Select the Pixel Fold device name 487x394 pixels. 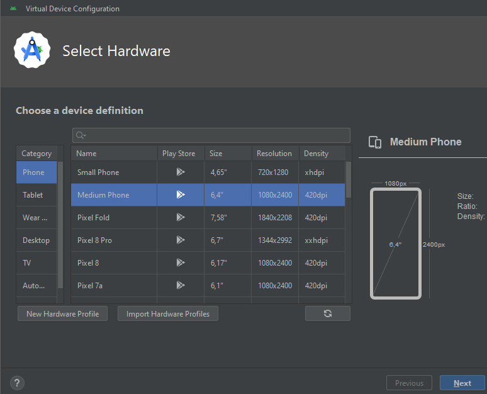(x=93, y=218)
